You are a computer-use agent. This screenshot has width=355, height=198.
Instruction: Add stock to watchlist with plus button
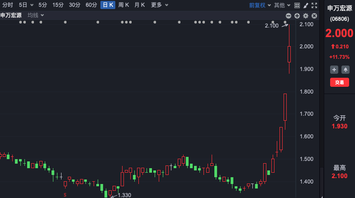(334, 69)
